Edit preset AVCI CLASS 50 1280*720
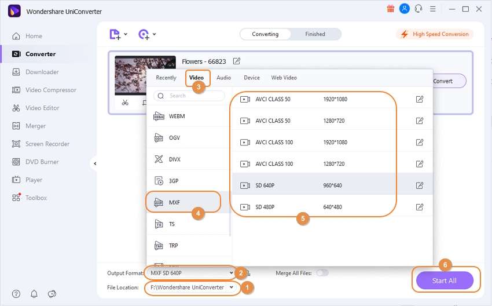Image resolution: width=492 pixels, height=306 pixels. point(420,121)
